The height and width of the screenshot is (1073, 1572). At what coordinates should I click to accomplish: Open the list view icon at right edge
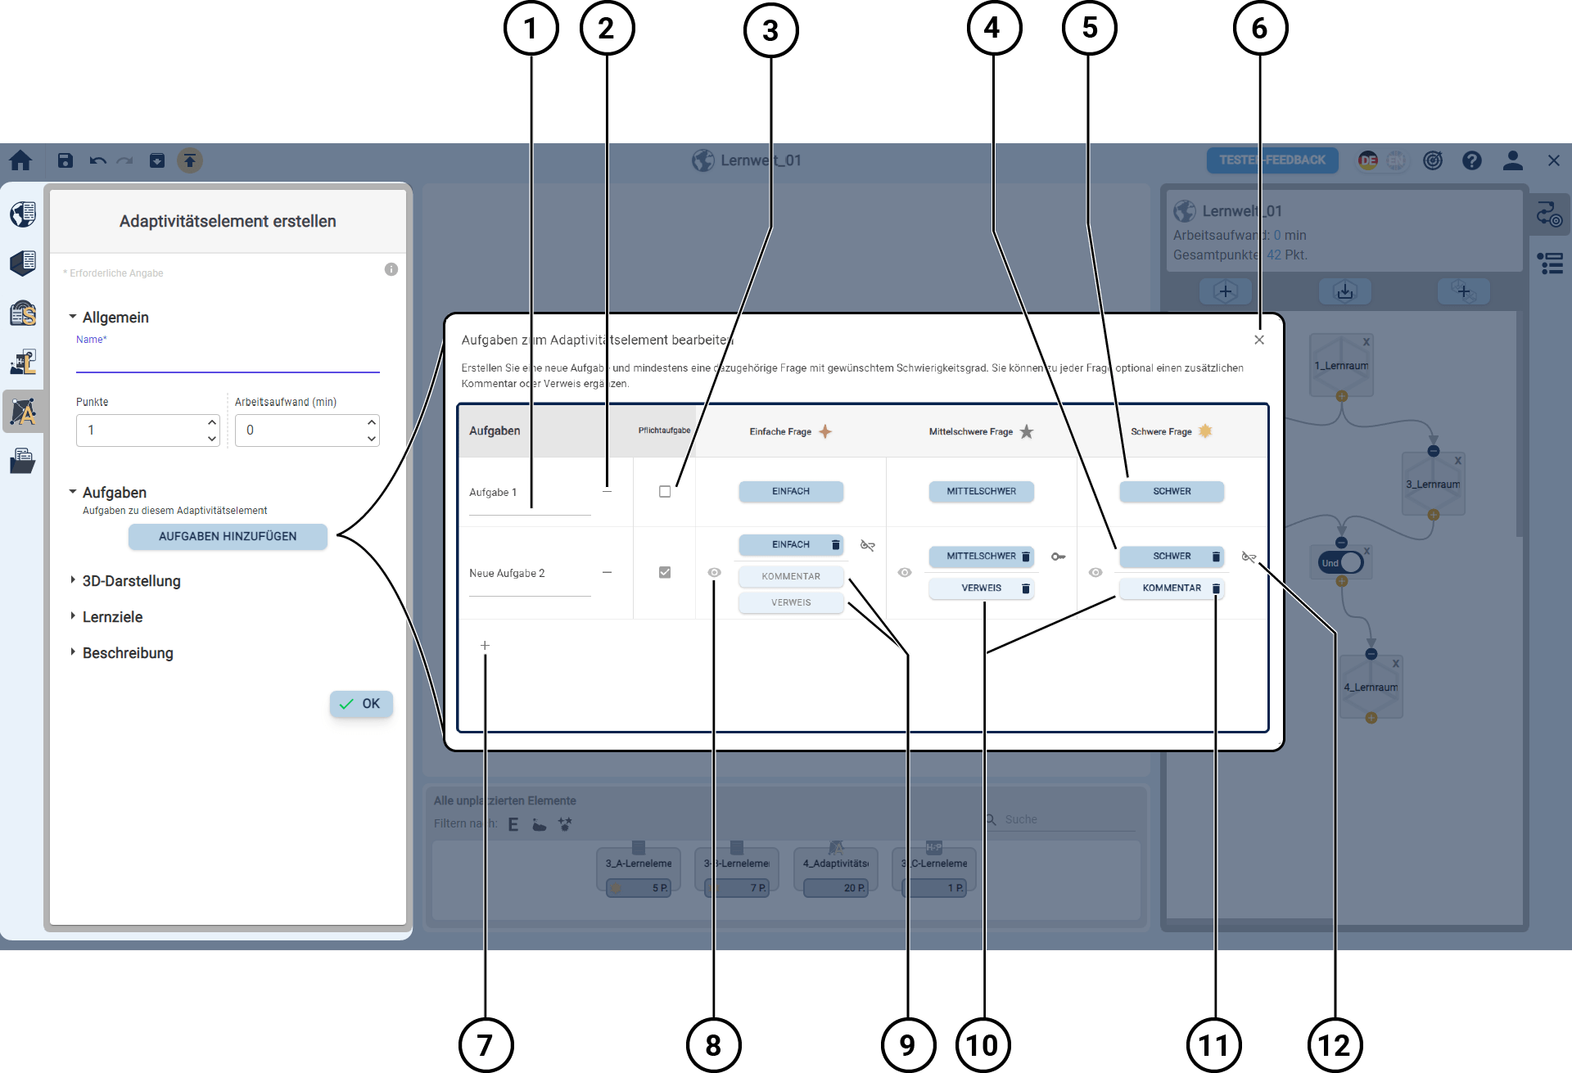click(x=1550, y=264)
